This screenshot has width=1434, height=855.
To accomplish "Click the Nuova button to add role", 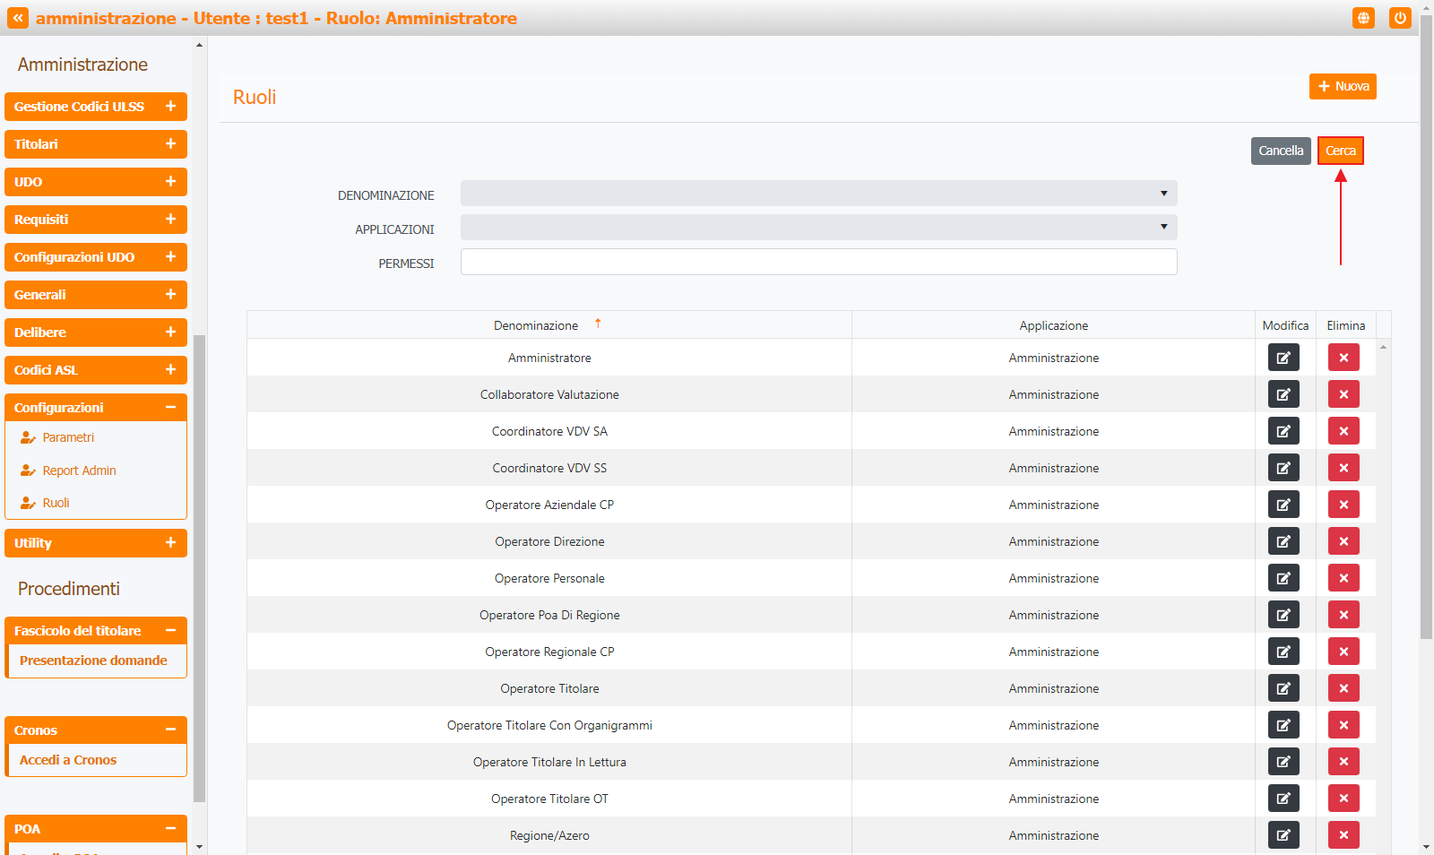I will pos(1343,86).
